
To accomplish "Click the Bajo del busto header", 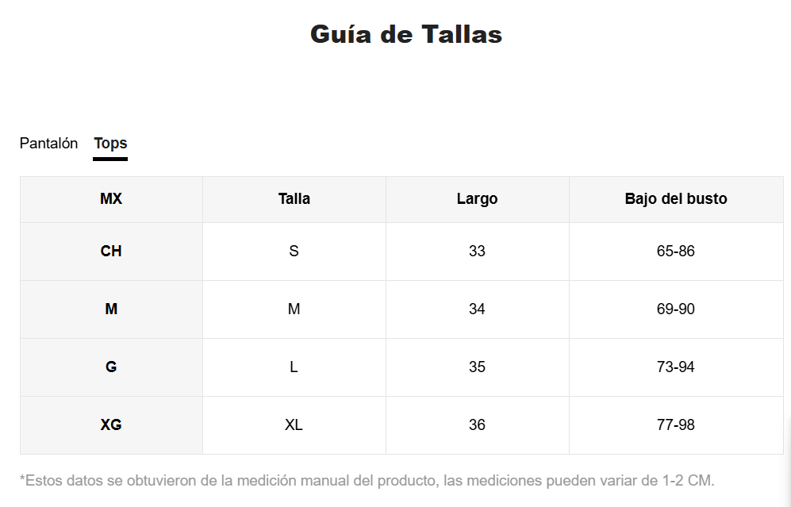I will click(676, 199).
